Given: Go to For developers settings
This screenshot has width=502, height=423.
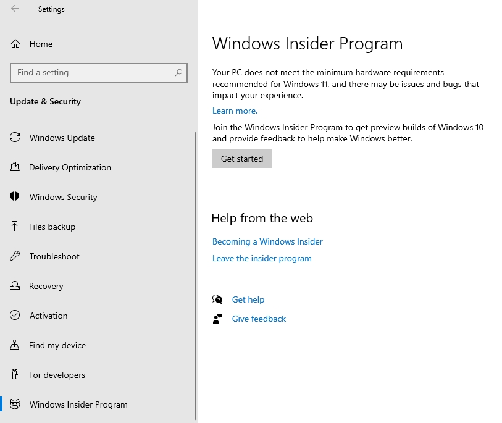Looking at the screenshot, I should tap(57, 375).
